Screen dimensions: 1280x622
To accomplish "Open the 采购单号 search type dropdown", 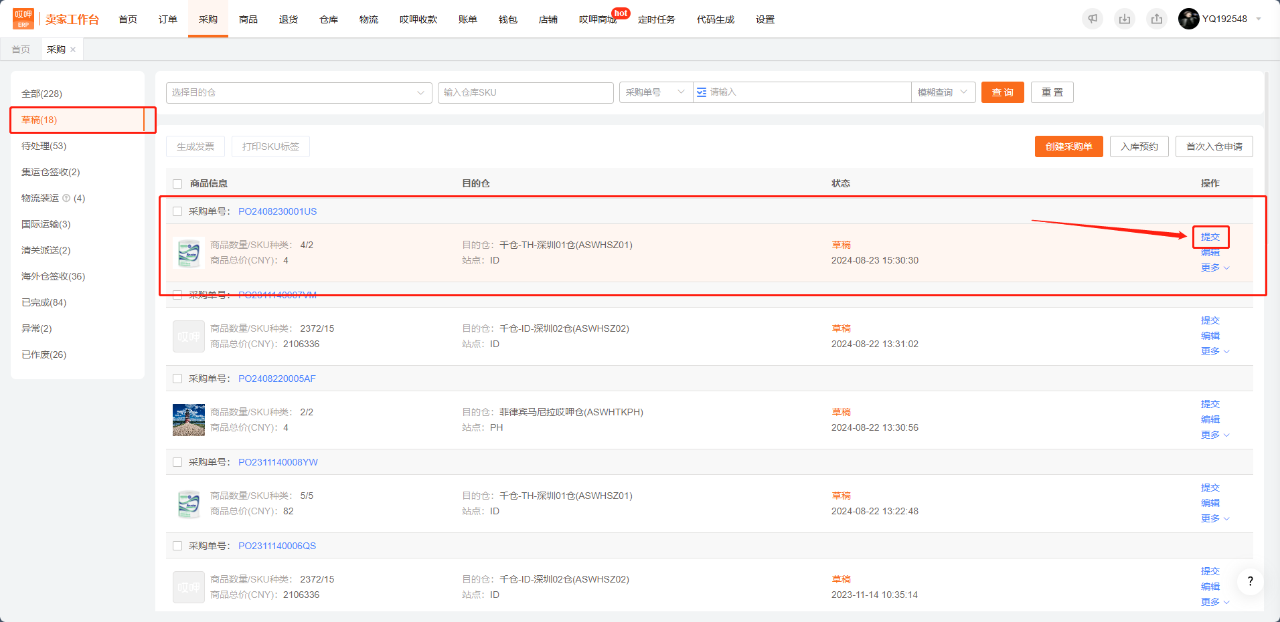I will pos(656,92).
